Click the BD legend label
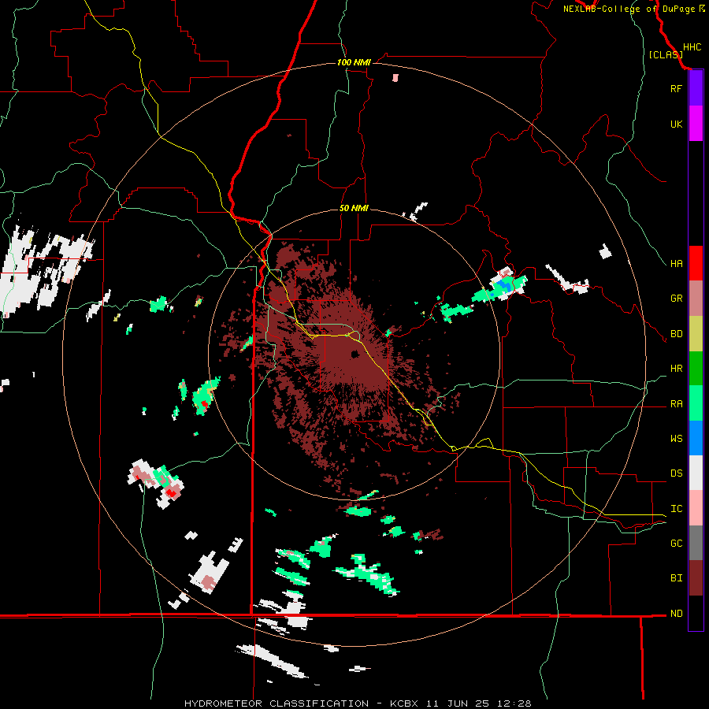The width and height of the screenshot is (709, 709). pos(676,334)
